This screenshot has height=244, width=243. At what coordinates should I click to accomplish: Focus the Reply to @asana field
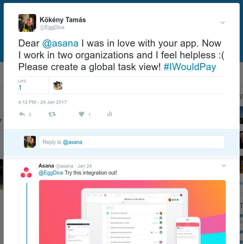(x=132, y=142)
